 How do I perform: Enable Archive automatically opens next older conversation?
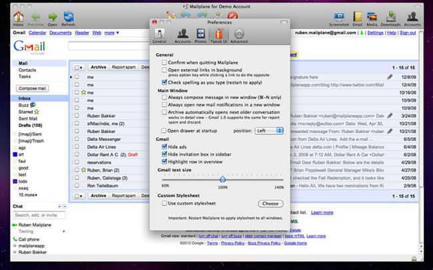pyautogui.click(x=165, y=112)
